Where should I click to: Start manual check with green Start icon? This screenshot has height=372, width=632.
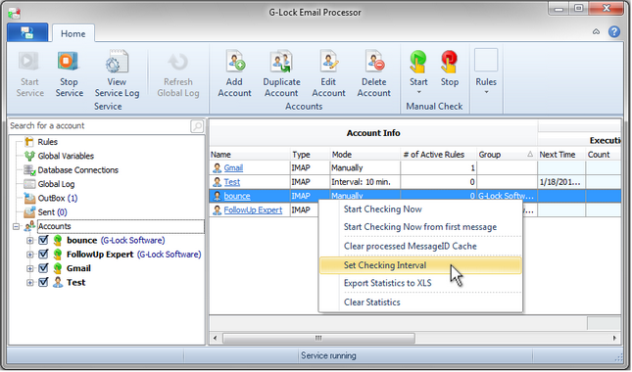pos(418,62)
